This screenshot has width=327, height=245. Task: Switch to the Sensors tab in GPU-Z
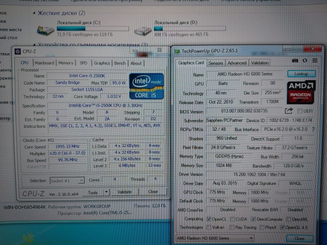click(x=216, y=63)
